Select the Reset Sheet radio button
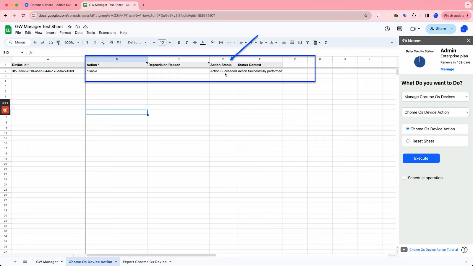 click(408, 141)
